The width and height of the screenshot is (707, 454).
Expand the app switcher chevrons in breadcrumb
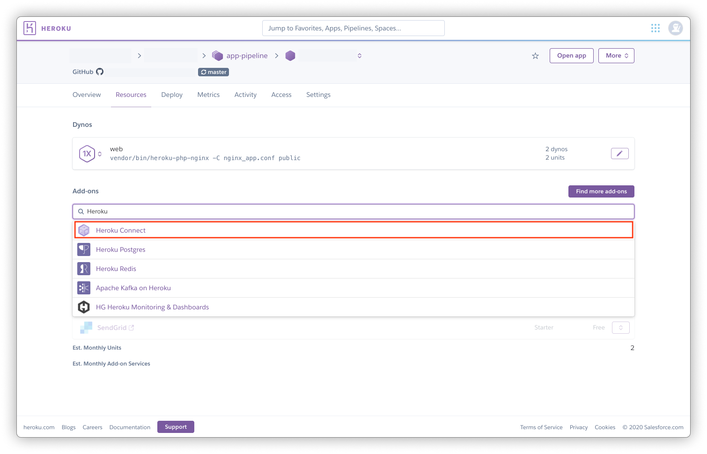[x=360, y=56]
